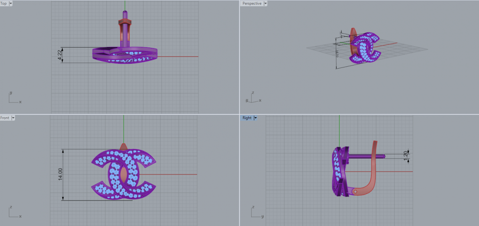Select the 1.20 dimension in Right view

pos(406,155)
